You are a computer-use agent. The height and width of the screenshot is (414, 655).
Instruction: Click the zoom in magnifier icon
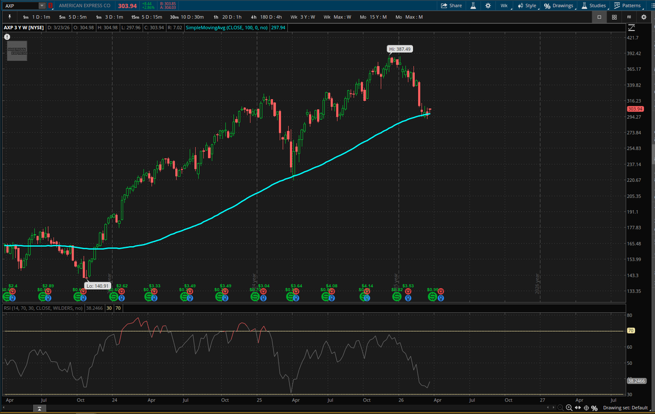tap(569, 408)
